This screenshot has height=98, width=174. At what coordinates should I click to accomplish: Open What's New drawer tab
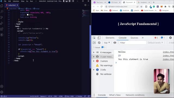pyautogui.click(x=115, y=95)
